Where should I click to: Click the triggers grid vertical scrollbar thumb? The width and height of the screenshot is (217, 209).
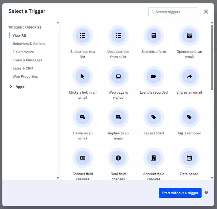pyautogui.click(x=212, y=58)
